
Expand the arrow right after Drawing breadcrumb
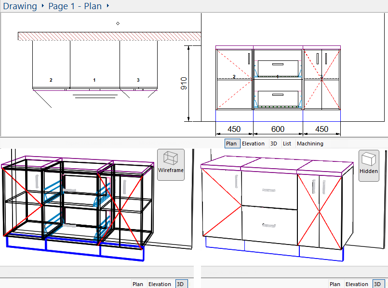click(43, 6)
